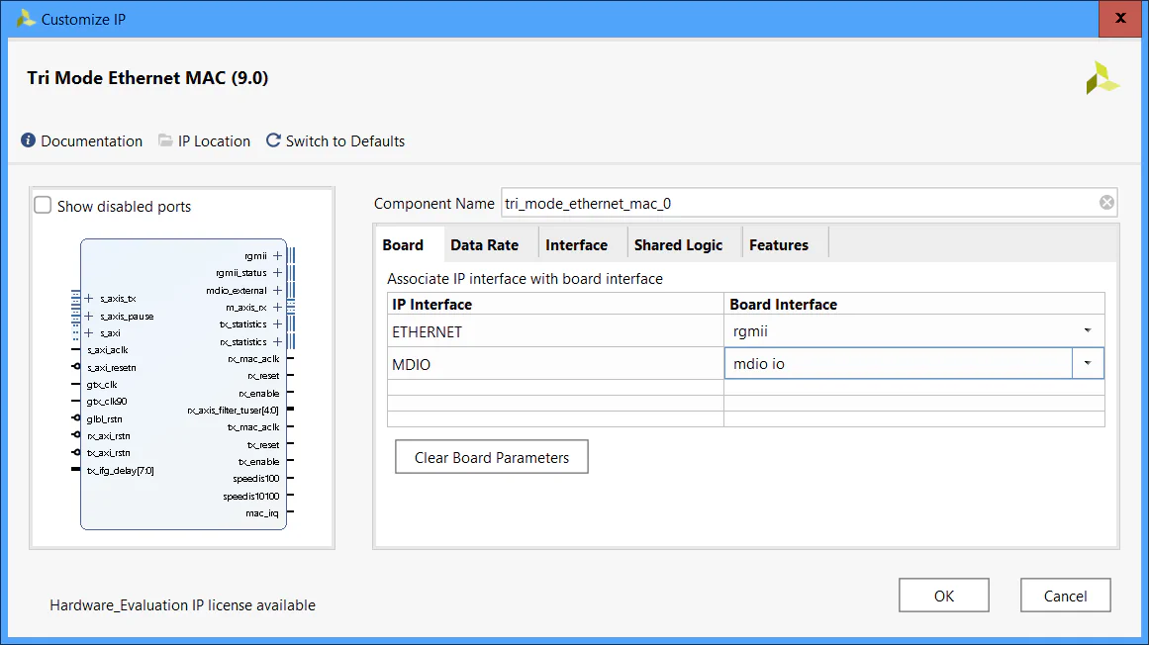This screenshot has width=1149, height=645.
Task: Expand the s_axis_tx port plus icon
Action: (x=89, y=298)
